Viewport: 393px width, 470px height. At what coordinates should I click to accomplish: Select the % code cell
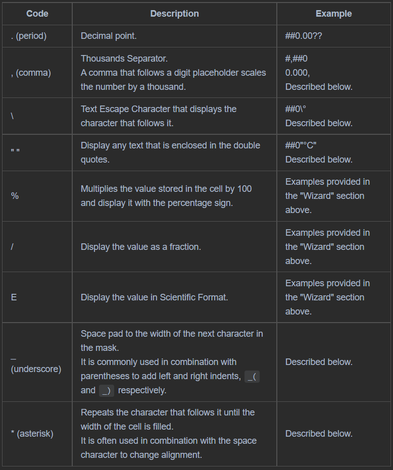15,196
